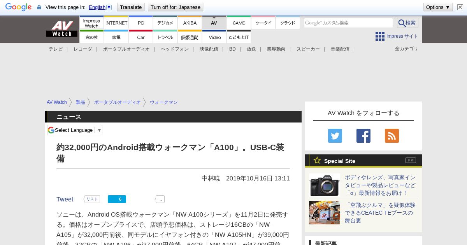Turn off translation for Japanese
The width and height of the screenshot is (467, 245).
[x=176, y=7]
